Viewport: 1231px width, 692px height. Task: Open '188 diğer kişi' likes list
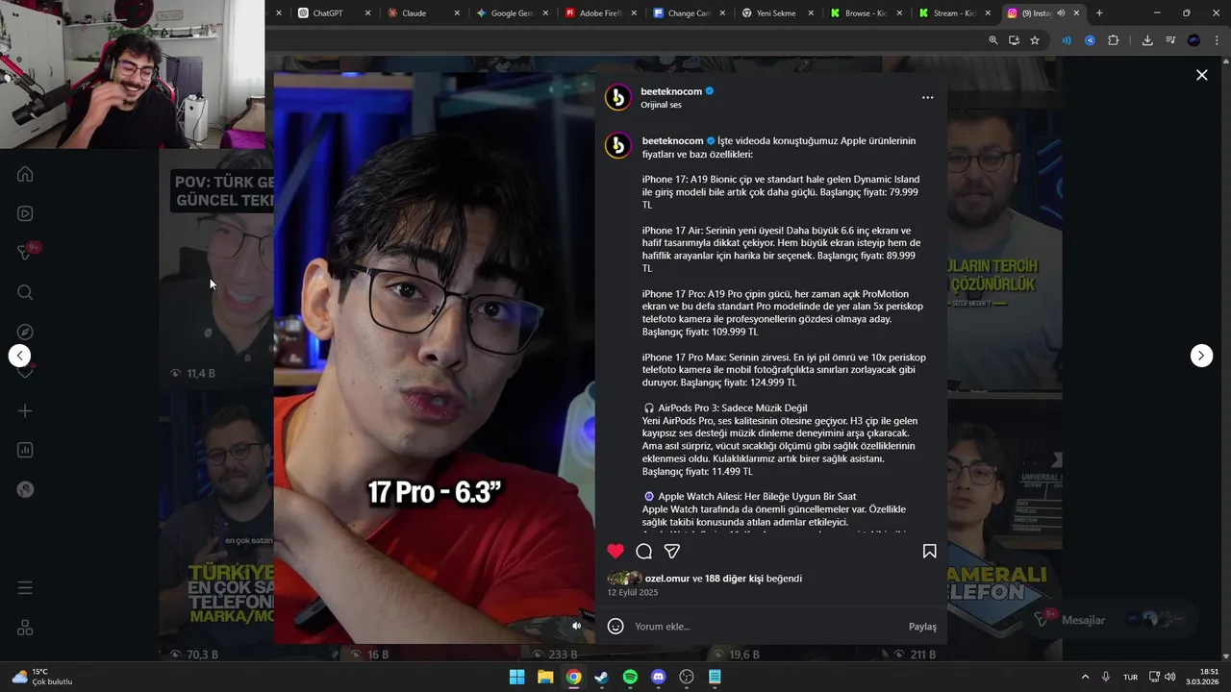(x=734, y=579)
